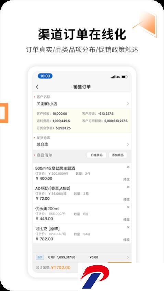164x291 pixels.
Task: Delete the 可比克 [原味] item with X
Action: click(128, 227)
